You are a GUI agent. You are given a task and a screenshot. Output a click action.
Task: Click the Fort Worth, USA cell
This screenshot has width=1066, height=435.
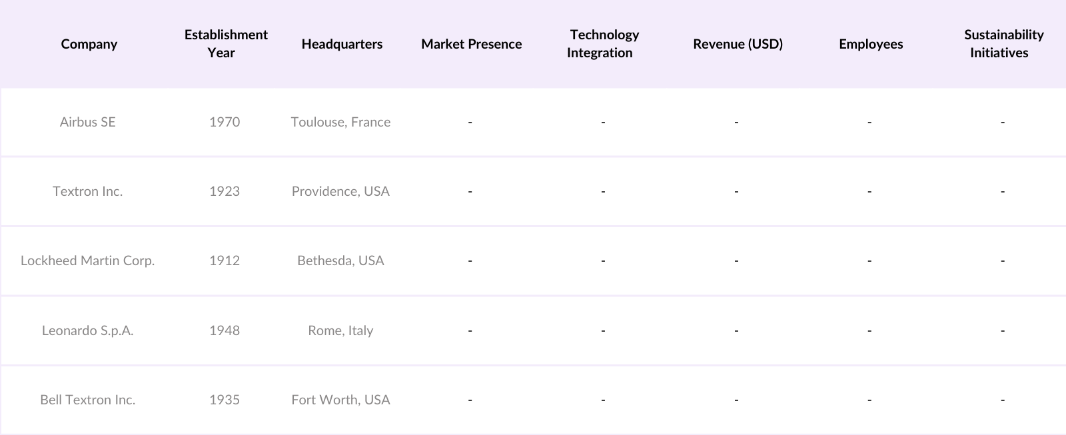point(340,400)
